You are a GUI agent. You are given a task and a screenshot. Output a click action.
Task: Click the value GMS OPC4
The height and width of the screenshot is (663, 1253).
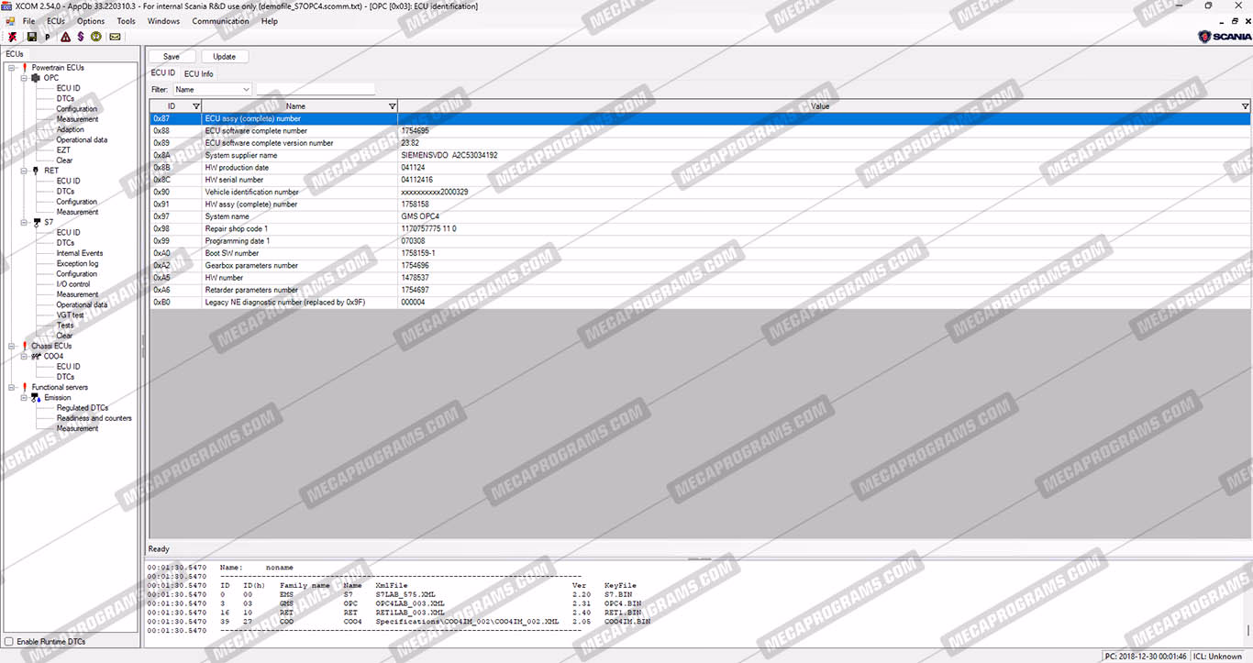(421, 216)
